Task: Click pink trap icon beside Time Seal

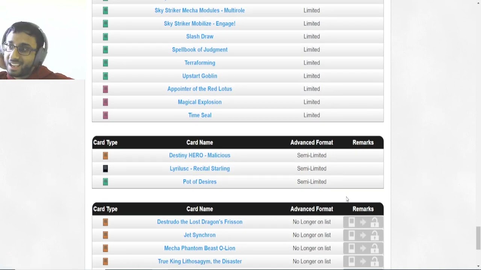Action: click(105, 115)
